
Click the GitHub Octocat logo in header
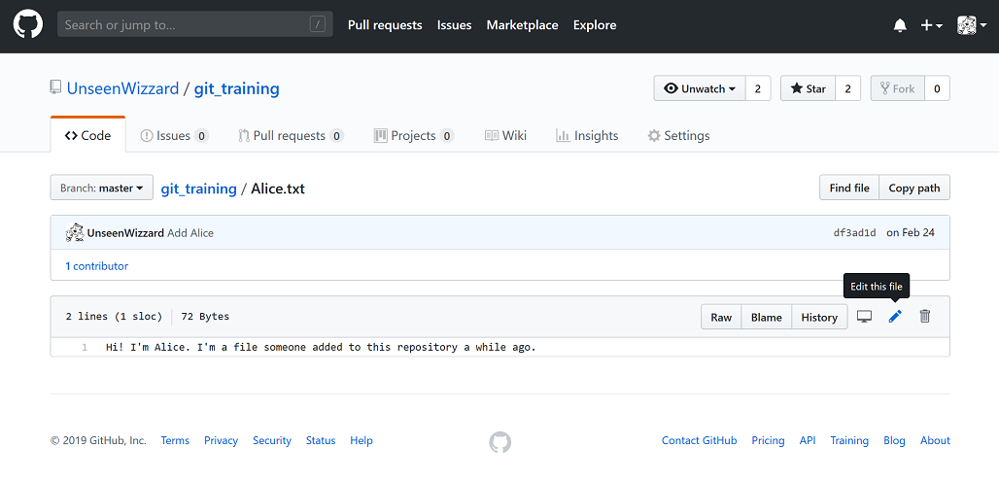point(27,25)
